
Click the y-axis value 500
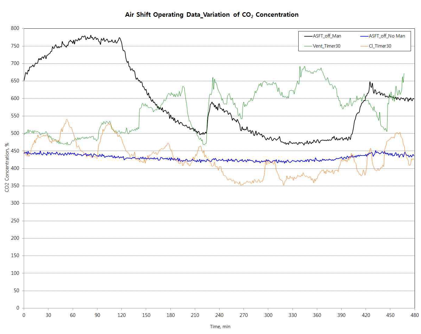tap(15, 133)
